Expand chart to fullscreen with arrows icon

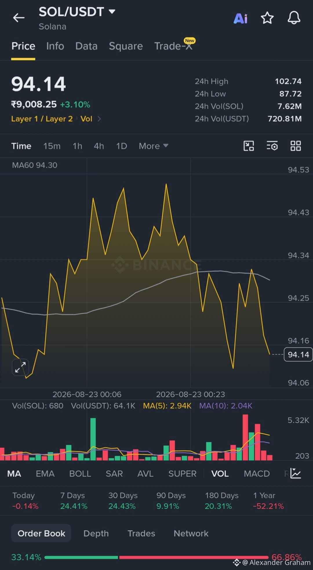[x=20, y=367]
